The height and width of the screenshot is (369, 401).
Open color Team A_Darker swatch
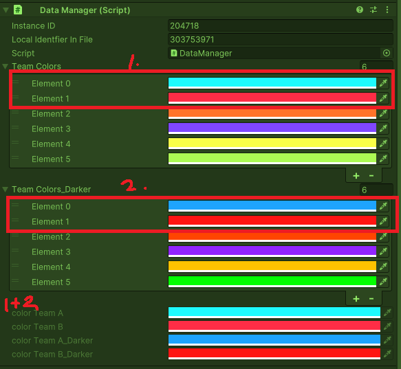274,340
